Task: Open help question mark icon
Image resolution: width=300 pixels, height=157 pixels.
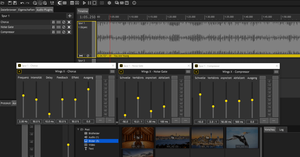Action: coord(127,3)
